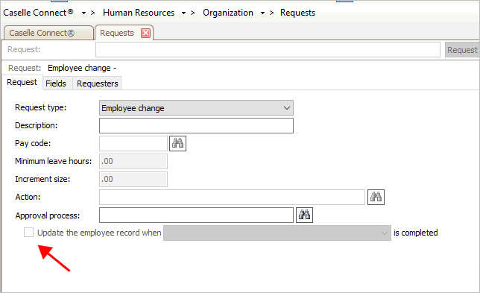Screen dimensions: 480x293
Task: Expand Caselle Connect breadcrumb arrow
Action: pyautogui.click(x=83, y=13)
